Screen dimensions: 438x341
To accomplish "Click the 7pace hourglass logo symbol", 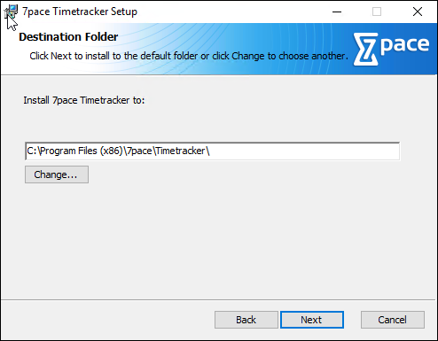I will coord(366,50).
